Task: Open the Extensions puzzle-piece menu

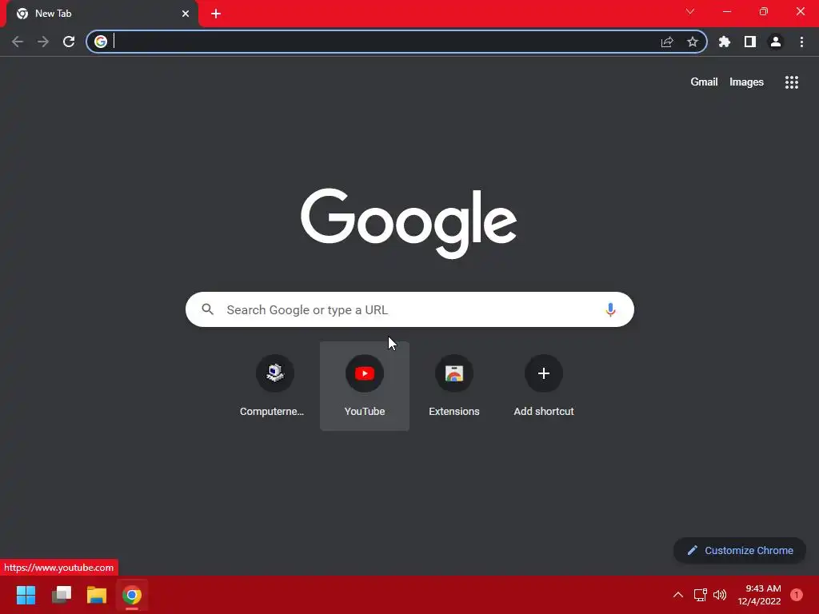Action: [x=725, y=42]
